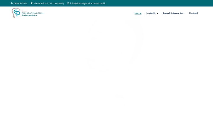Viewport: 213px width, 133px height.
Task: Open the Aree di intervento menu
Action: [x=172, y=13]
